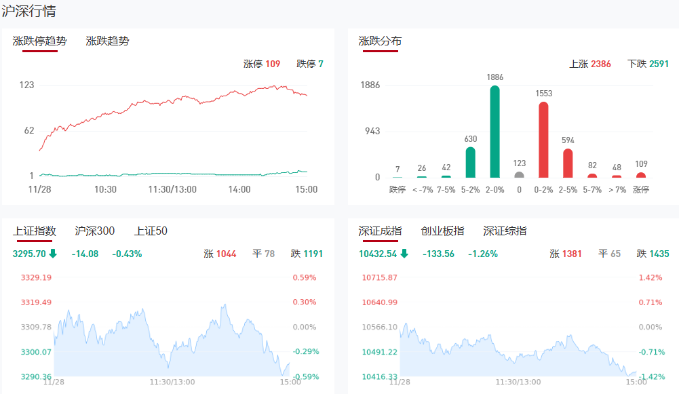Click the green down arrow beside 3295.70
Image resolution: width=679 pixels, height=394 pixels.
(53, 254)
